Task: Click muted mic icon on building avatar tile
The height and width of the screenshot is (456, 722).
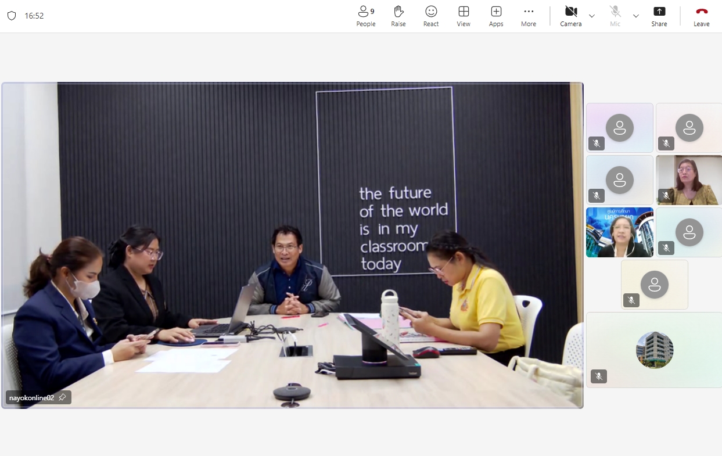Action: pos(598,376)
